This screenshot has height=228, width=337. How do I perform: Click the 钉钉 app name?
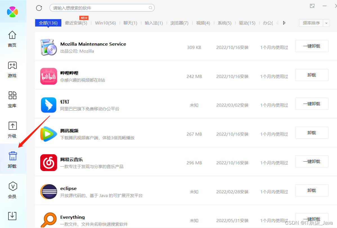click(x=65, y=102)
